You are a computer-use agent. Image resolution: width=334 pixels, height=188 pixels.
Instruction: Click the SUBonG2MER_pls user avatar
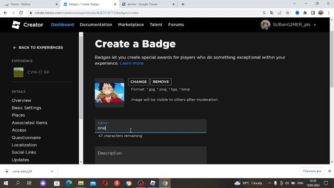pyautogui.click(x=266, y=25)
